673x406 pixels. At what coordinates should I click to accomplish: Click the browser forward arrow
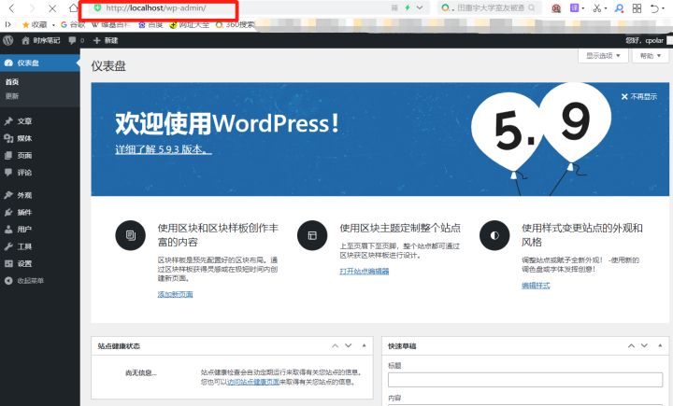[x=32, y=8]
